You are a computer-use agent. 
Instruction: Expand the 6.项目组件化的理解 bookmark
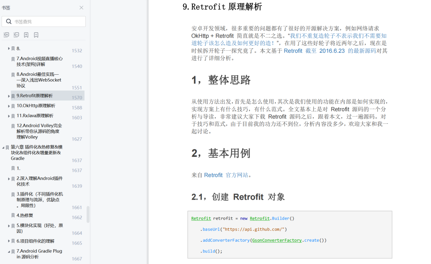pyautogui.click(x=9, y=241)
